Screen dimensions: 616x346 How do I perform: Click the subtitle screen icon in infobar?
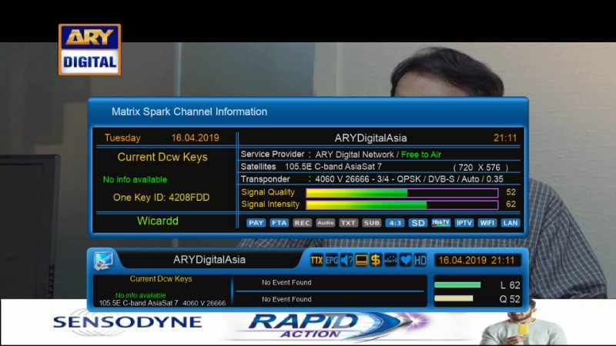[x=361, y=260]
